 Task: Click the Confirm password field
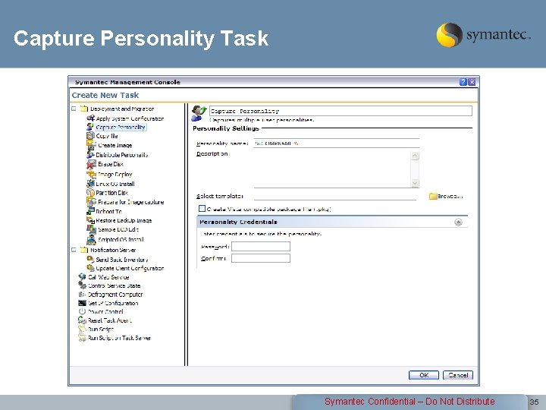pos(261,258)
